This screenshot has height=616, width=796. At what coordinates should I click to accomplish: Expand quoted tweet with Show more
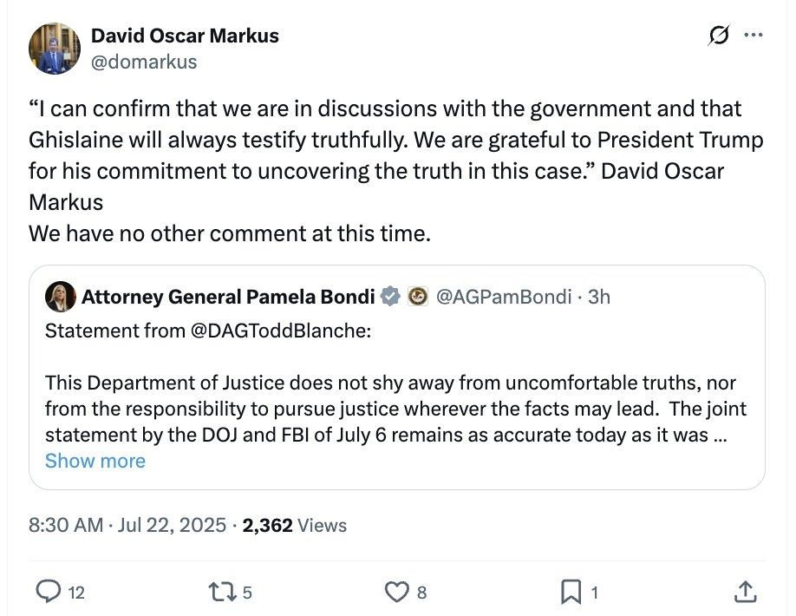[95, 461]
